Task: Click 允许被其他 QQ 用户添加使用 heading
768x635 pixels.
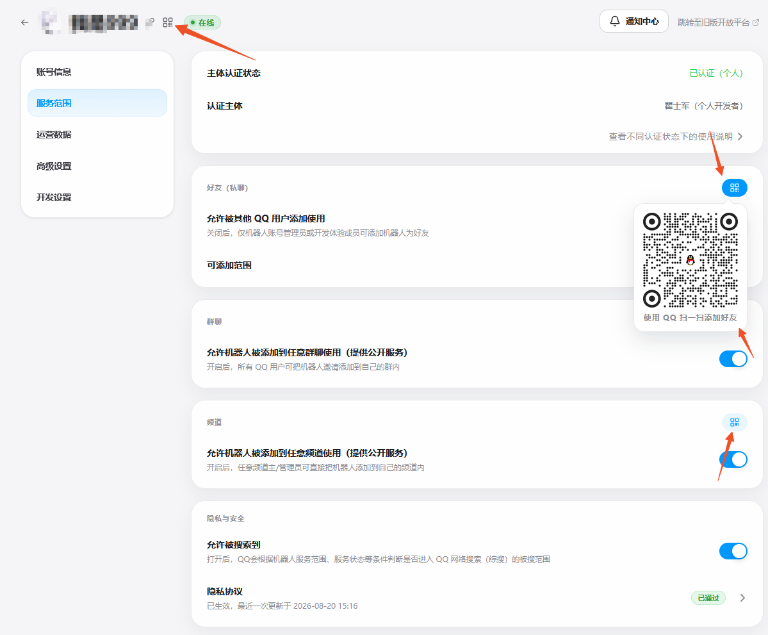Action: 266,219
